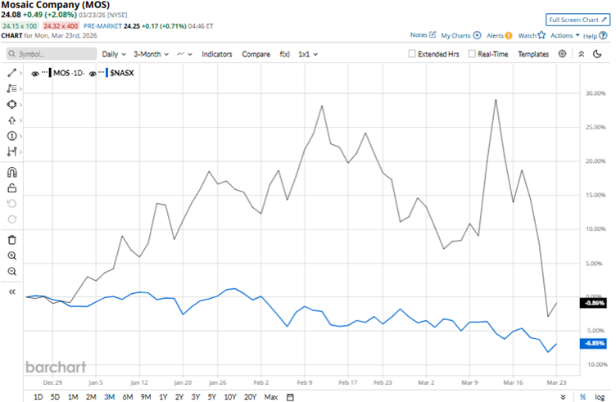The width and height of the screenshot is (616, 402).
Task: Open chart settings gear
Action: [x=562, y=54]
